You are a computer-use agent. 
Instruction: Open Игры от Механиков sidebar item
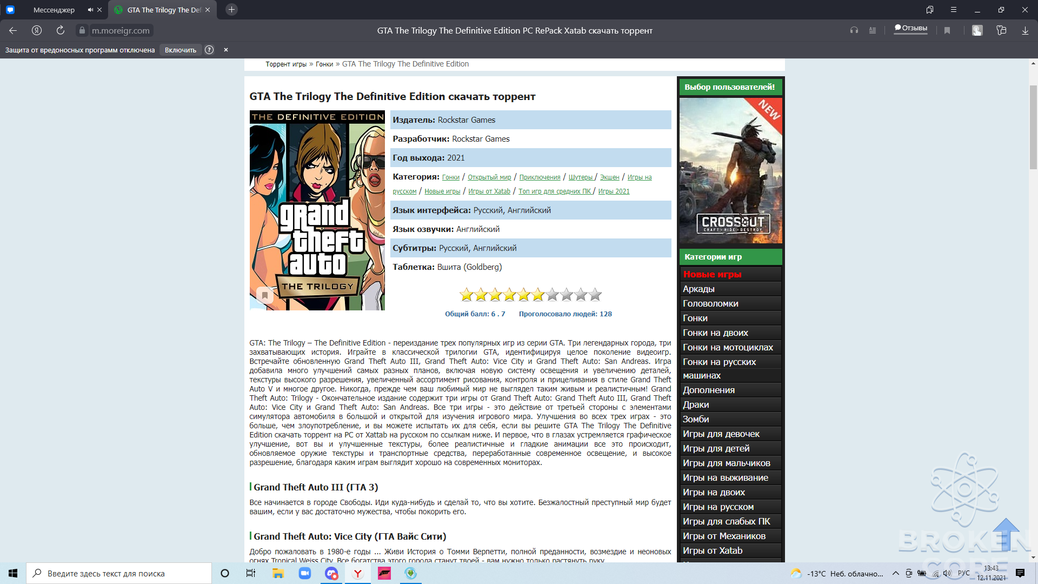[730, 536]
